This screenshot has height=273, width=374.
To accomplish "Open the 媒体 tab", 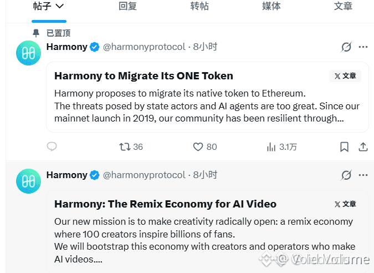I will pos(271,6).
